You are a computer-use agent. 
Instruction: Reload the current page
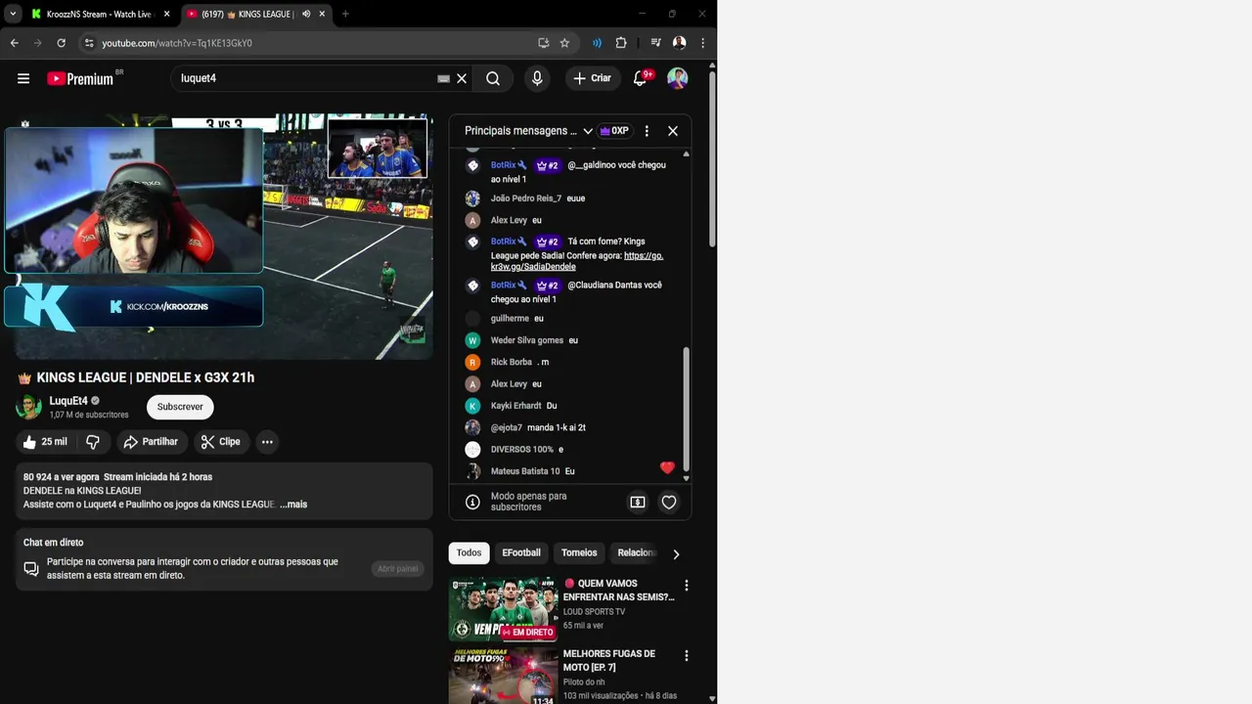pos(61,43)
